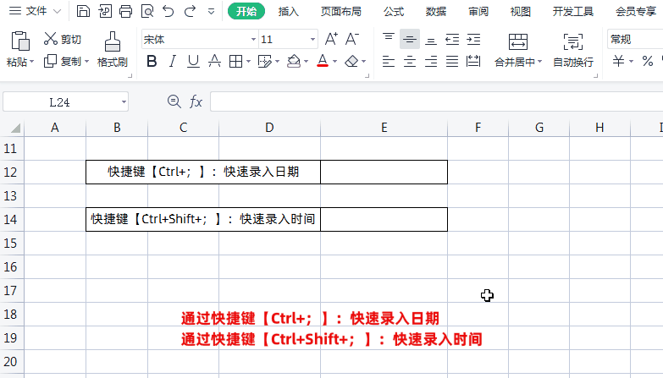This screenshot has width=663, height=378.
Task: Toggle Italic formatting
Action: pyautogui.click(x=172, y=62)
